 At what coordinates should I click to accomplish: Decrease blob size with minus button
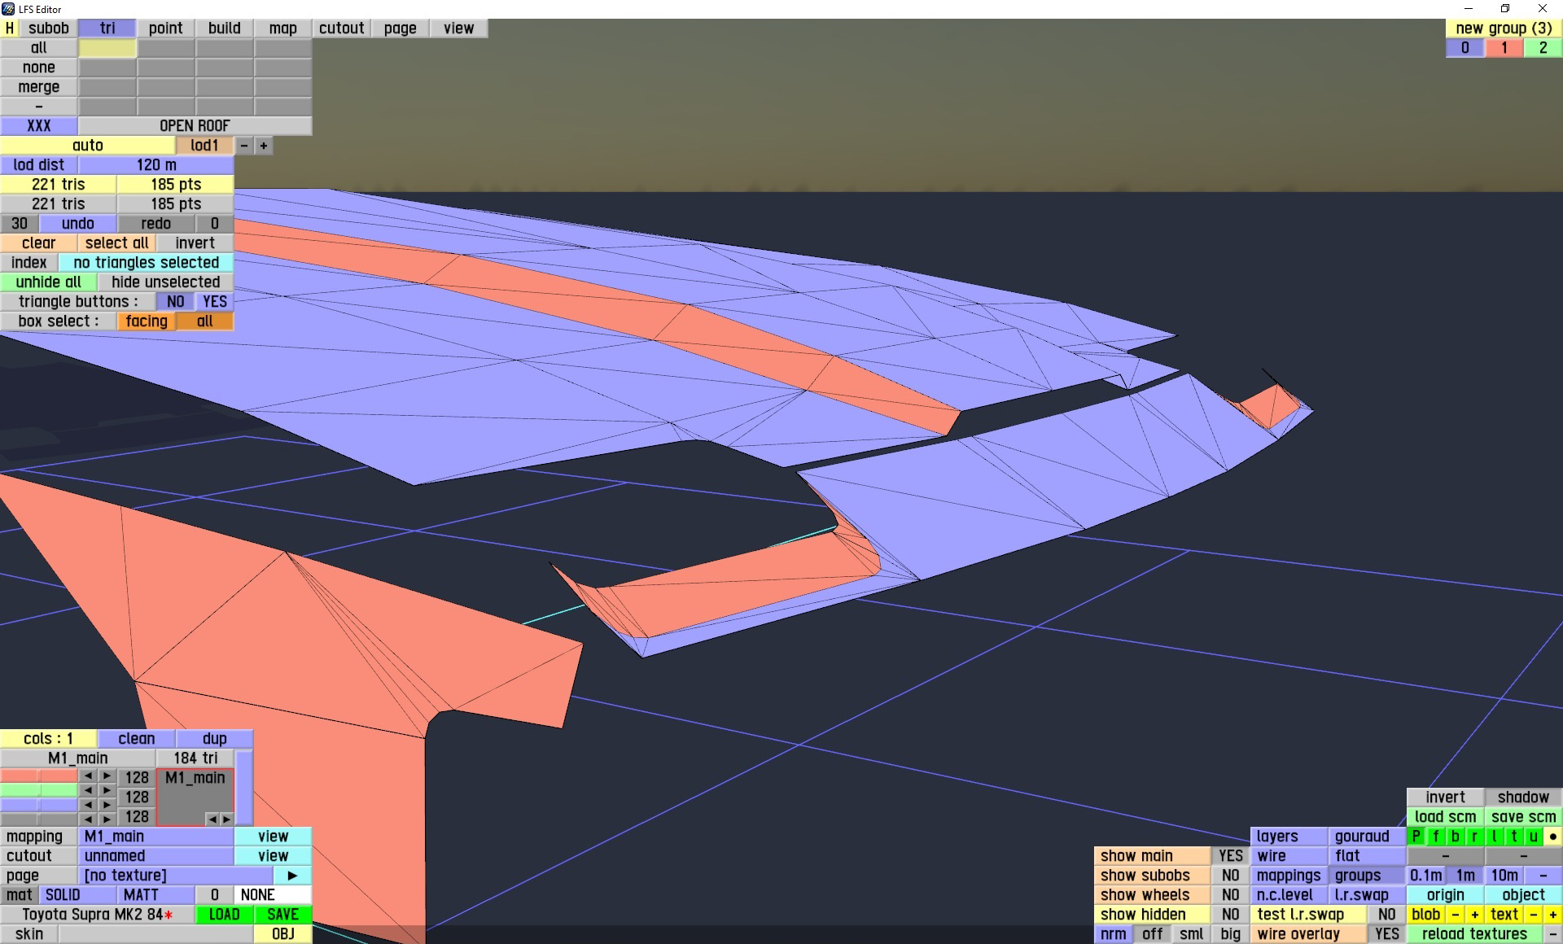pyautogui.click(x=1455, y=914)
